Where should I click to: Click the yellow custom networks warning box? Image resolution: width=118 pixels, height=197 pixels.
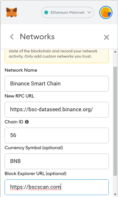pos(57,56)
